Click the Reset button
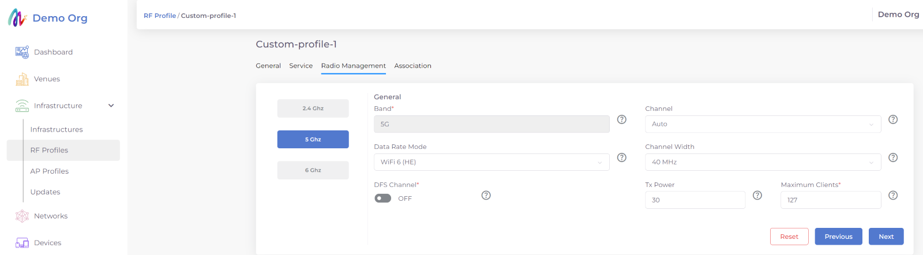923x255 pixels. 789,237
